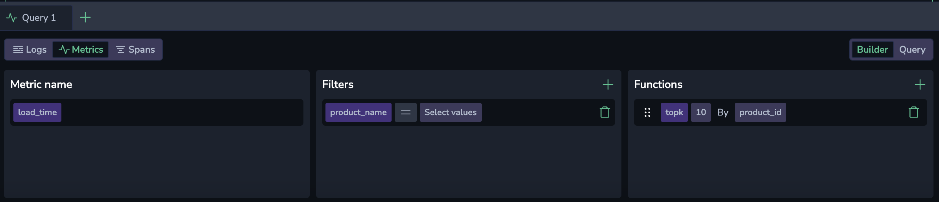Switch to Query mode
Image resolution: width=939 pixels, height=202 pixels.
pyautogui.click(x=912, y=50)
